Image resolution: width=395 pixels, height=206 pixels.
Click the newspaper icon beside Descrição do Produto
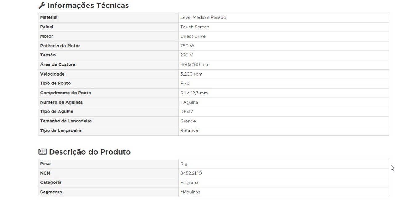point(42,152)
